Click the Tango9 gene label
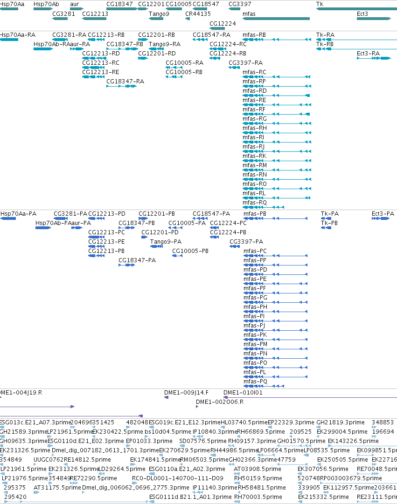 [159, 14]
